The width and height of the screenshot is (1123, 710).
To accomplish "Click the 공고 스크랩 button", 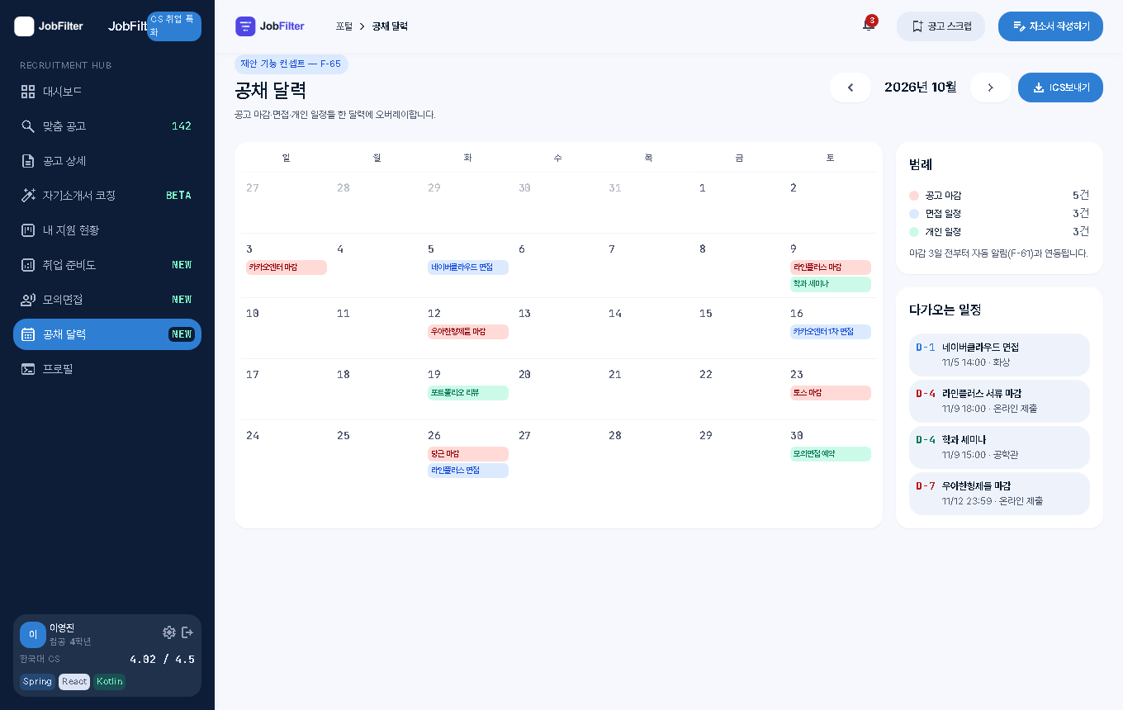I will (x=941, y=26).
